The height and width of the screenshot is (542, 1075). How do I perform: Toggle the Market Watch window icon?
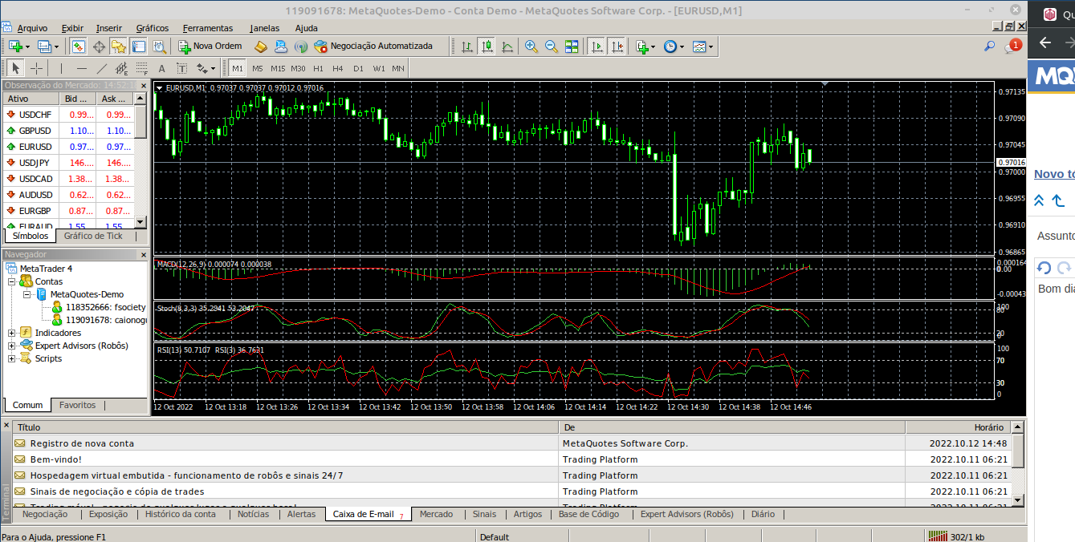pos(78,47)
